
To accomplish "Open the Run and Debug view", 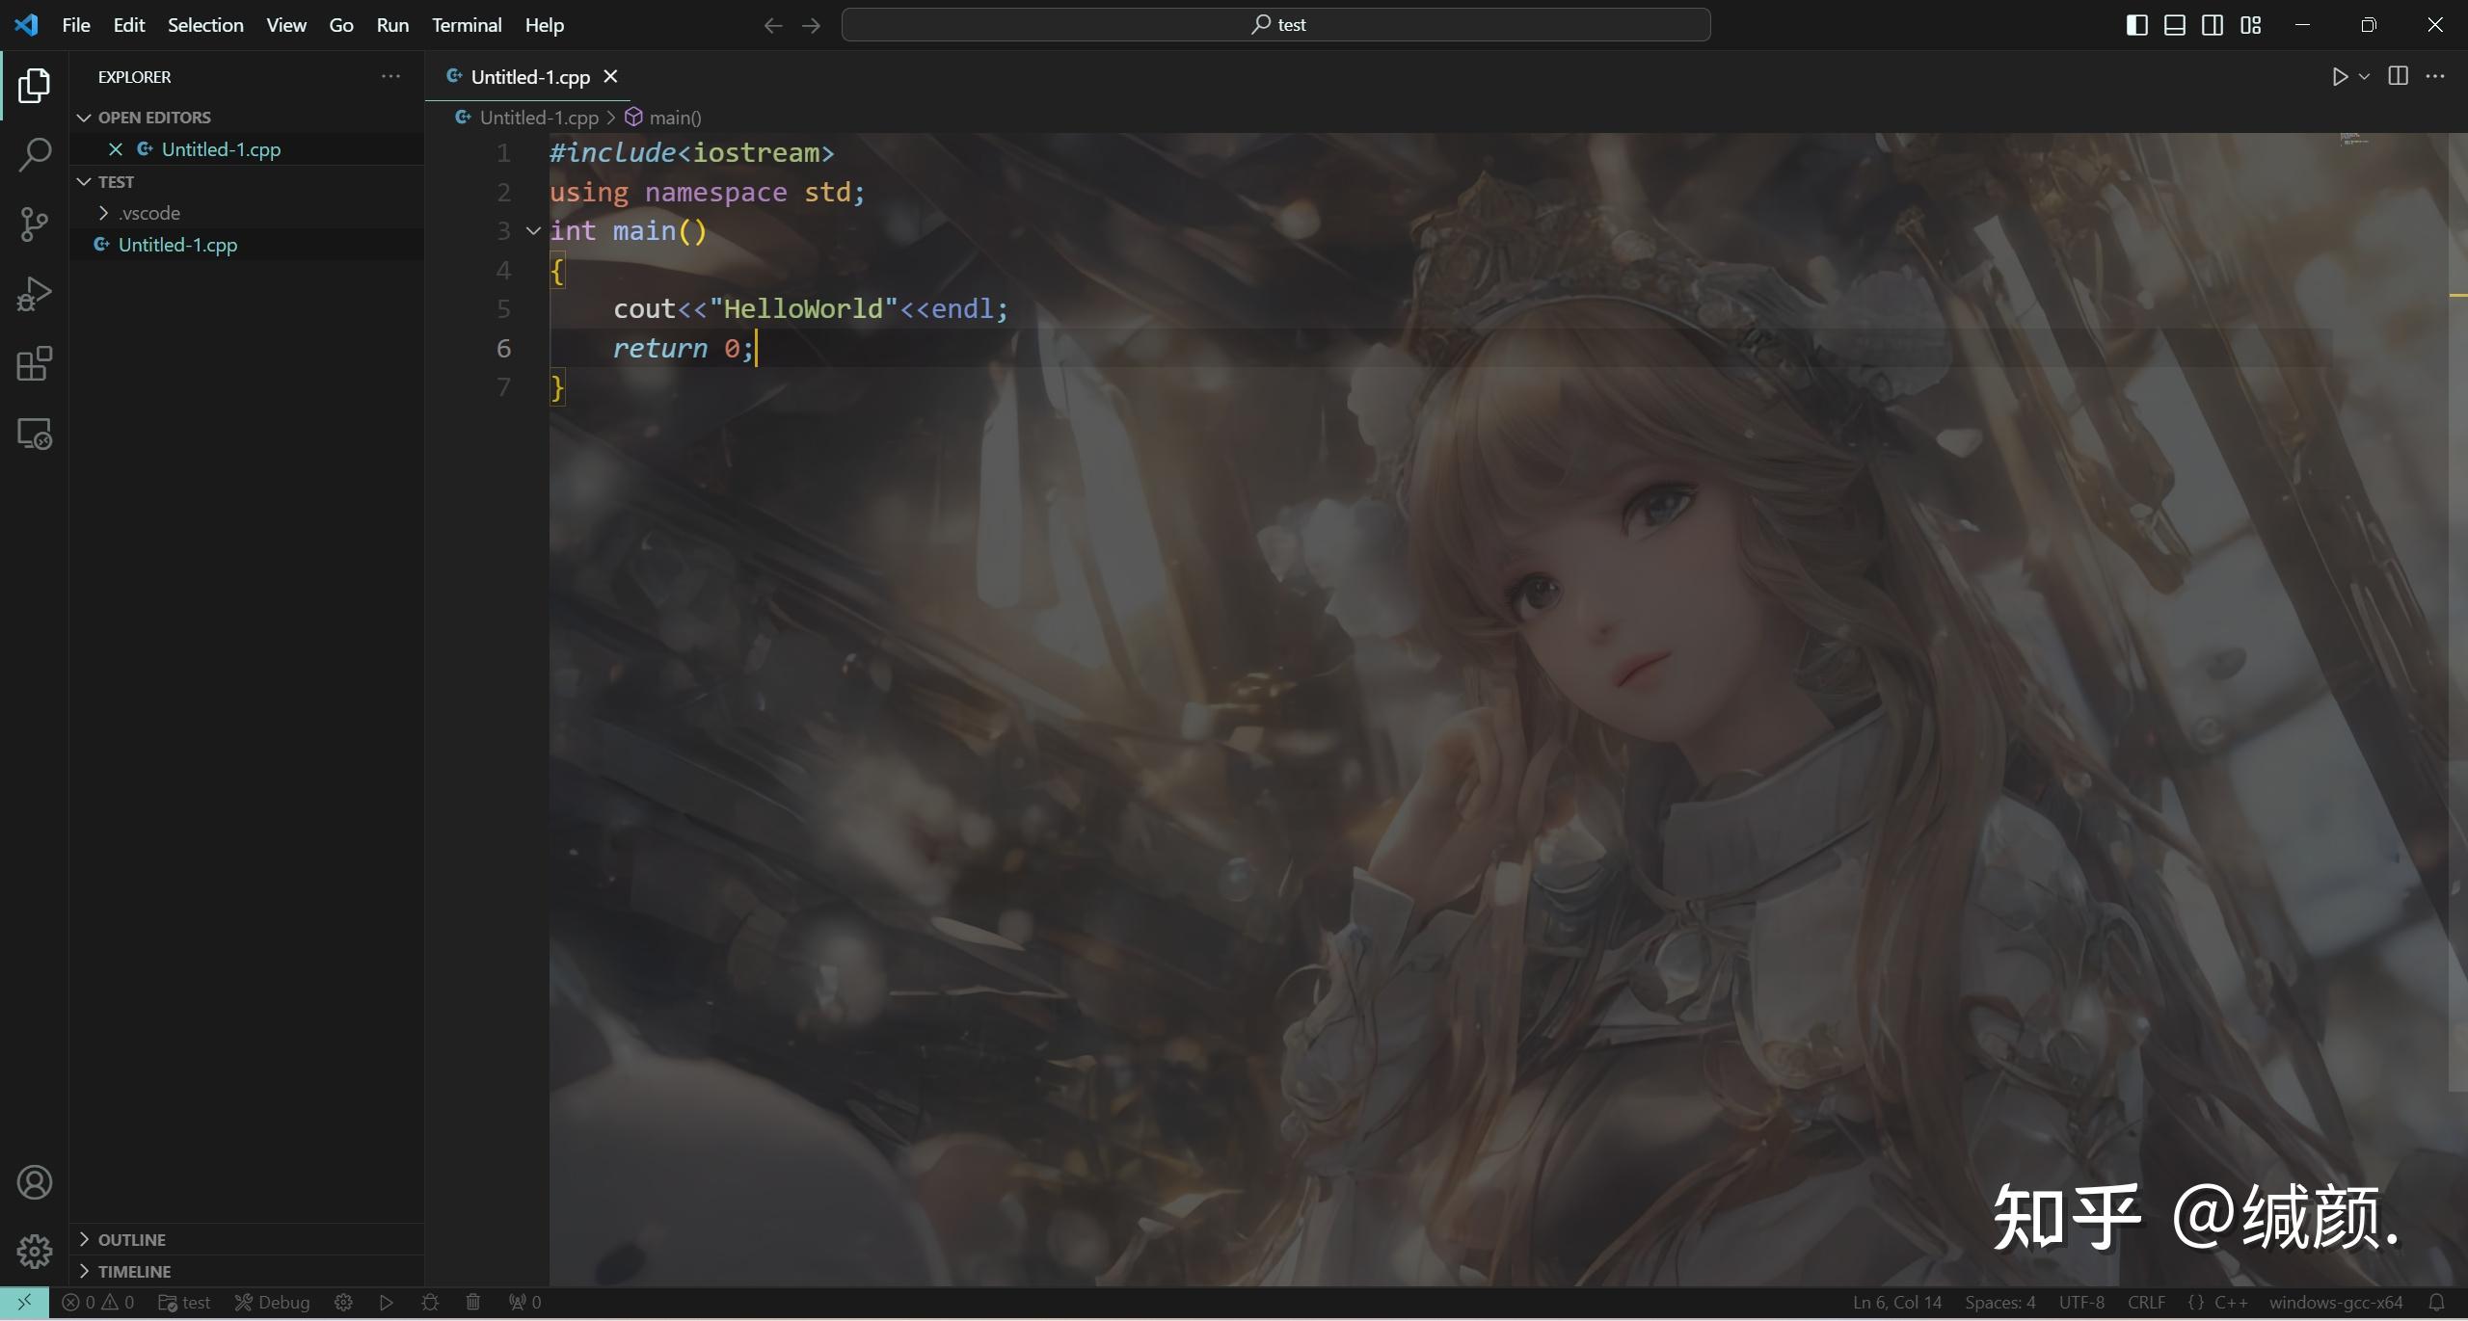I will point(35,293).
